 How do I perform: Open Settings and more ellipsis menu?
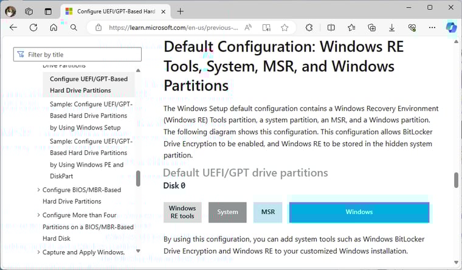pyautogui.click(x=432, y=27)
